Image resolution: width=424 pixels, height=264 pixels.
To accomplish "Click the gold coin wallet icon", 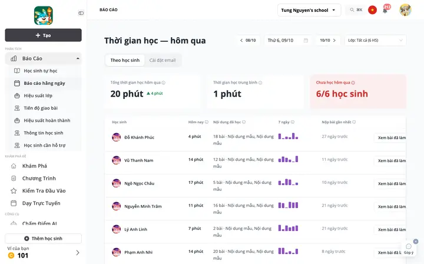I will pos(11,255).
